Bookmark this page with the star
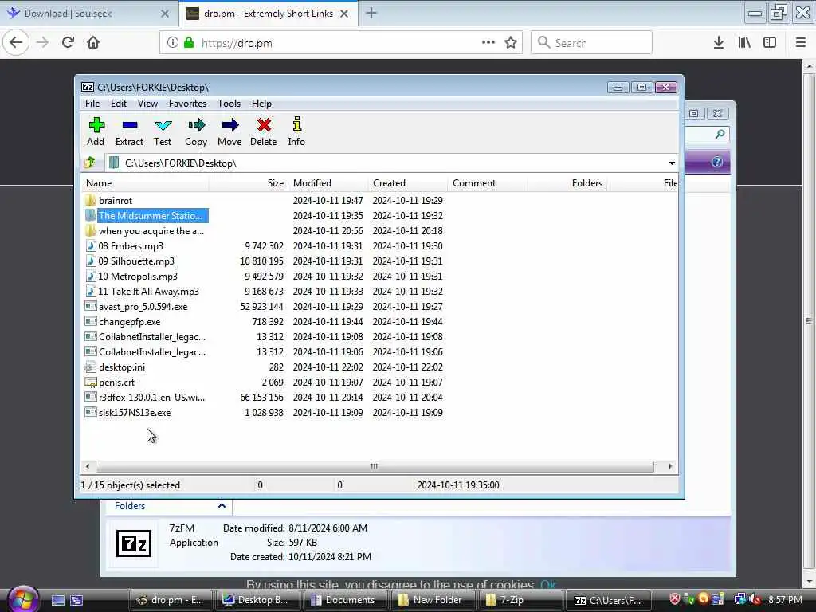This screenshot has height=612, width=816. (511, 43)
